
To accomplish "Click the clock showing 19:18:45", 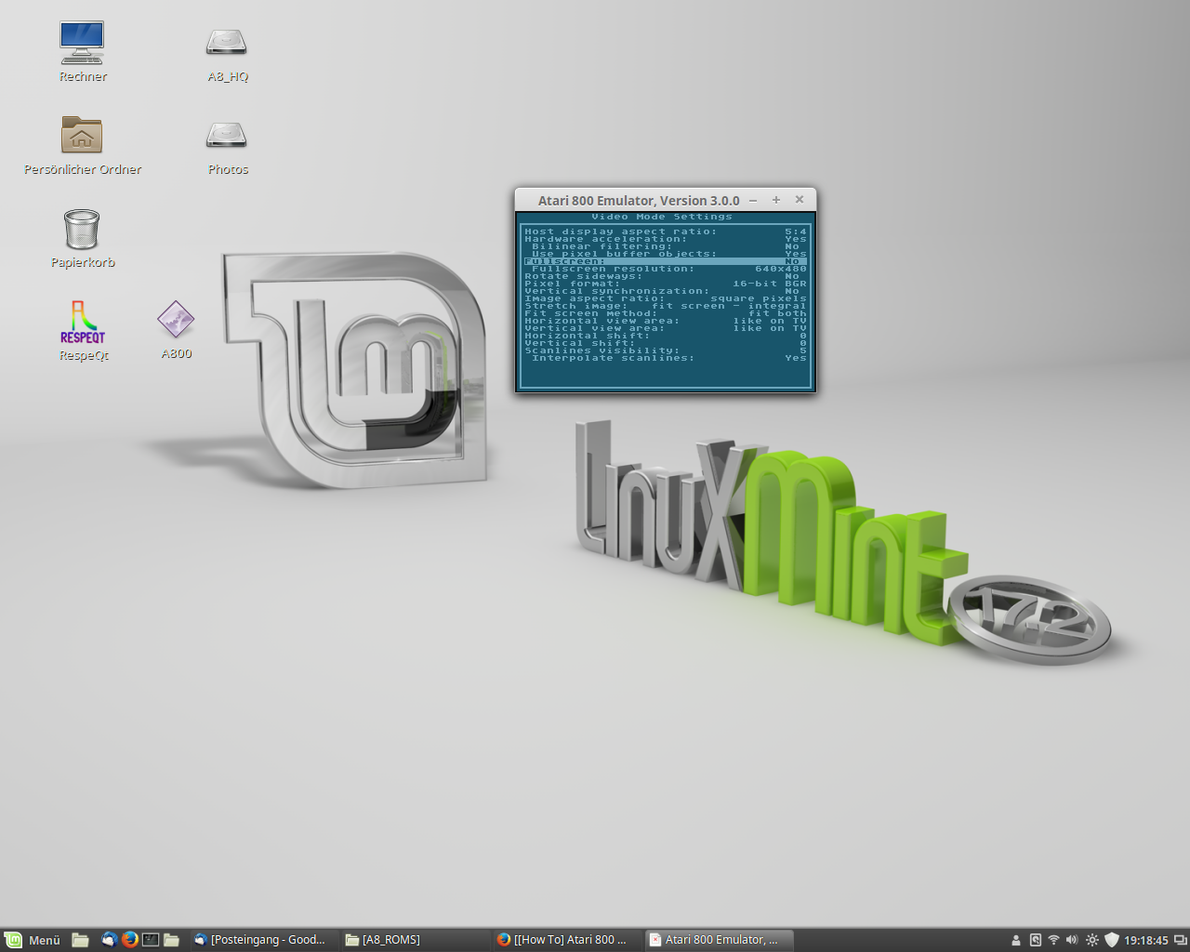I will [1145, 940].
